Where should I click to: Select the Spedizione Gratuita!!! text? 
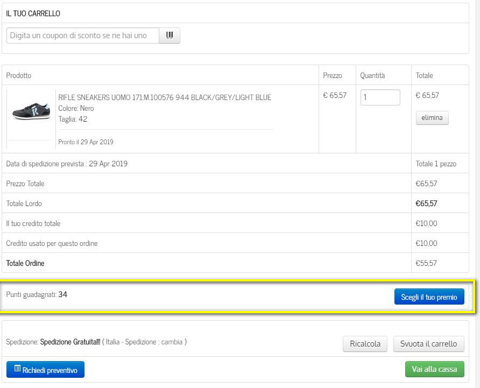70,342
